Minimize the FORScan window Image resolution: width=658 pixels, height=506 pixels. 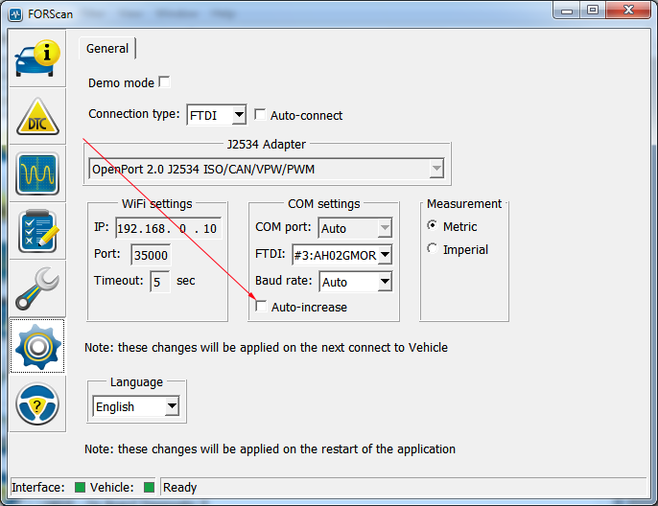567,11
